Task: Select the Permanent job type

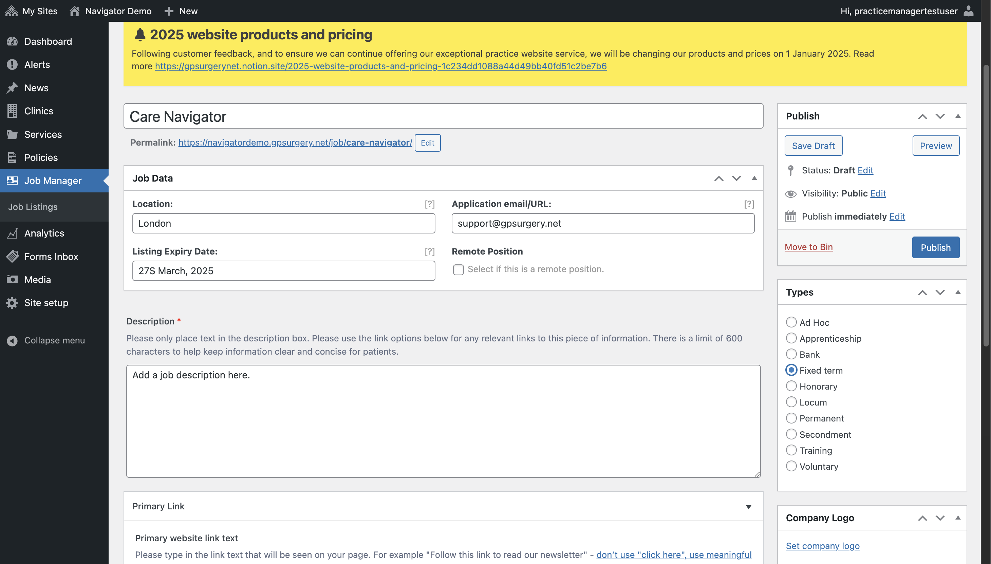Action: [x=791, y=418]
